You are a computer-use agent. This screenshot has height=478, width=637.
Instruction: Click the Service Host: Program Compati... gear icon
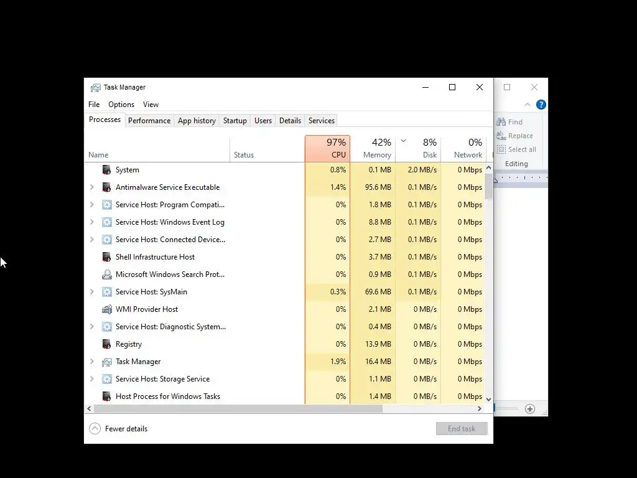(106, 205)
